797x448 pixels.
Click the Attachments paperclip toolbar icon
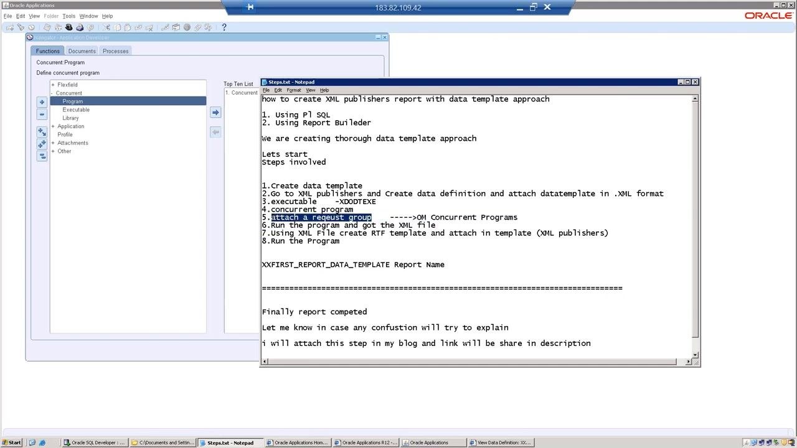click(x=197, y=27)
